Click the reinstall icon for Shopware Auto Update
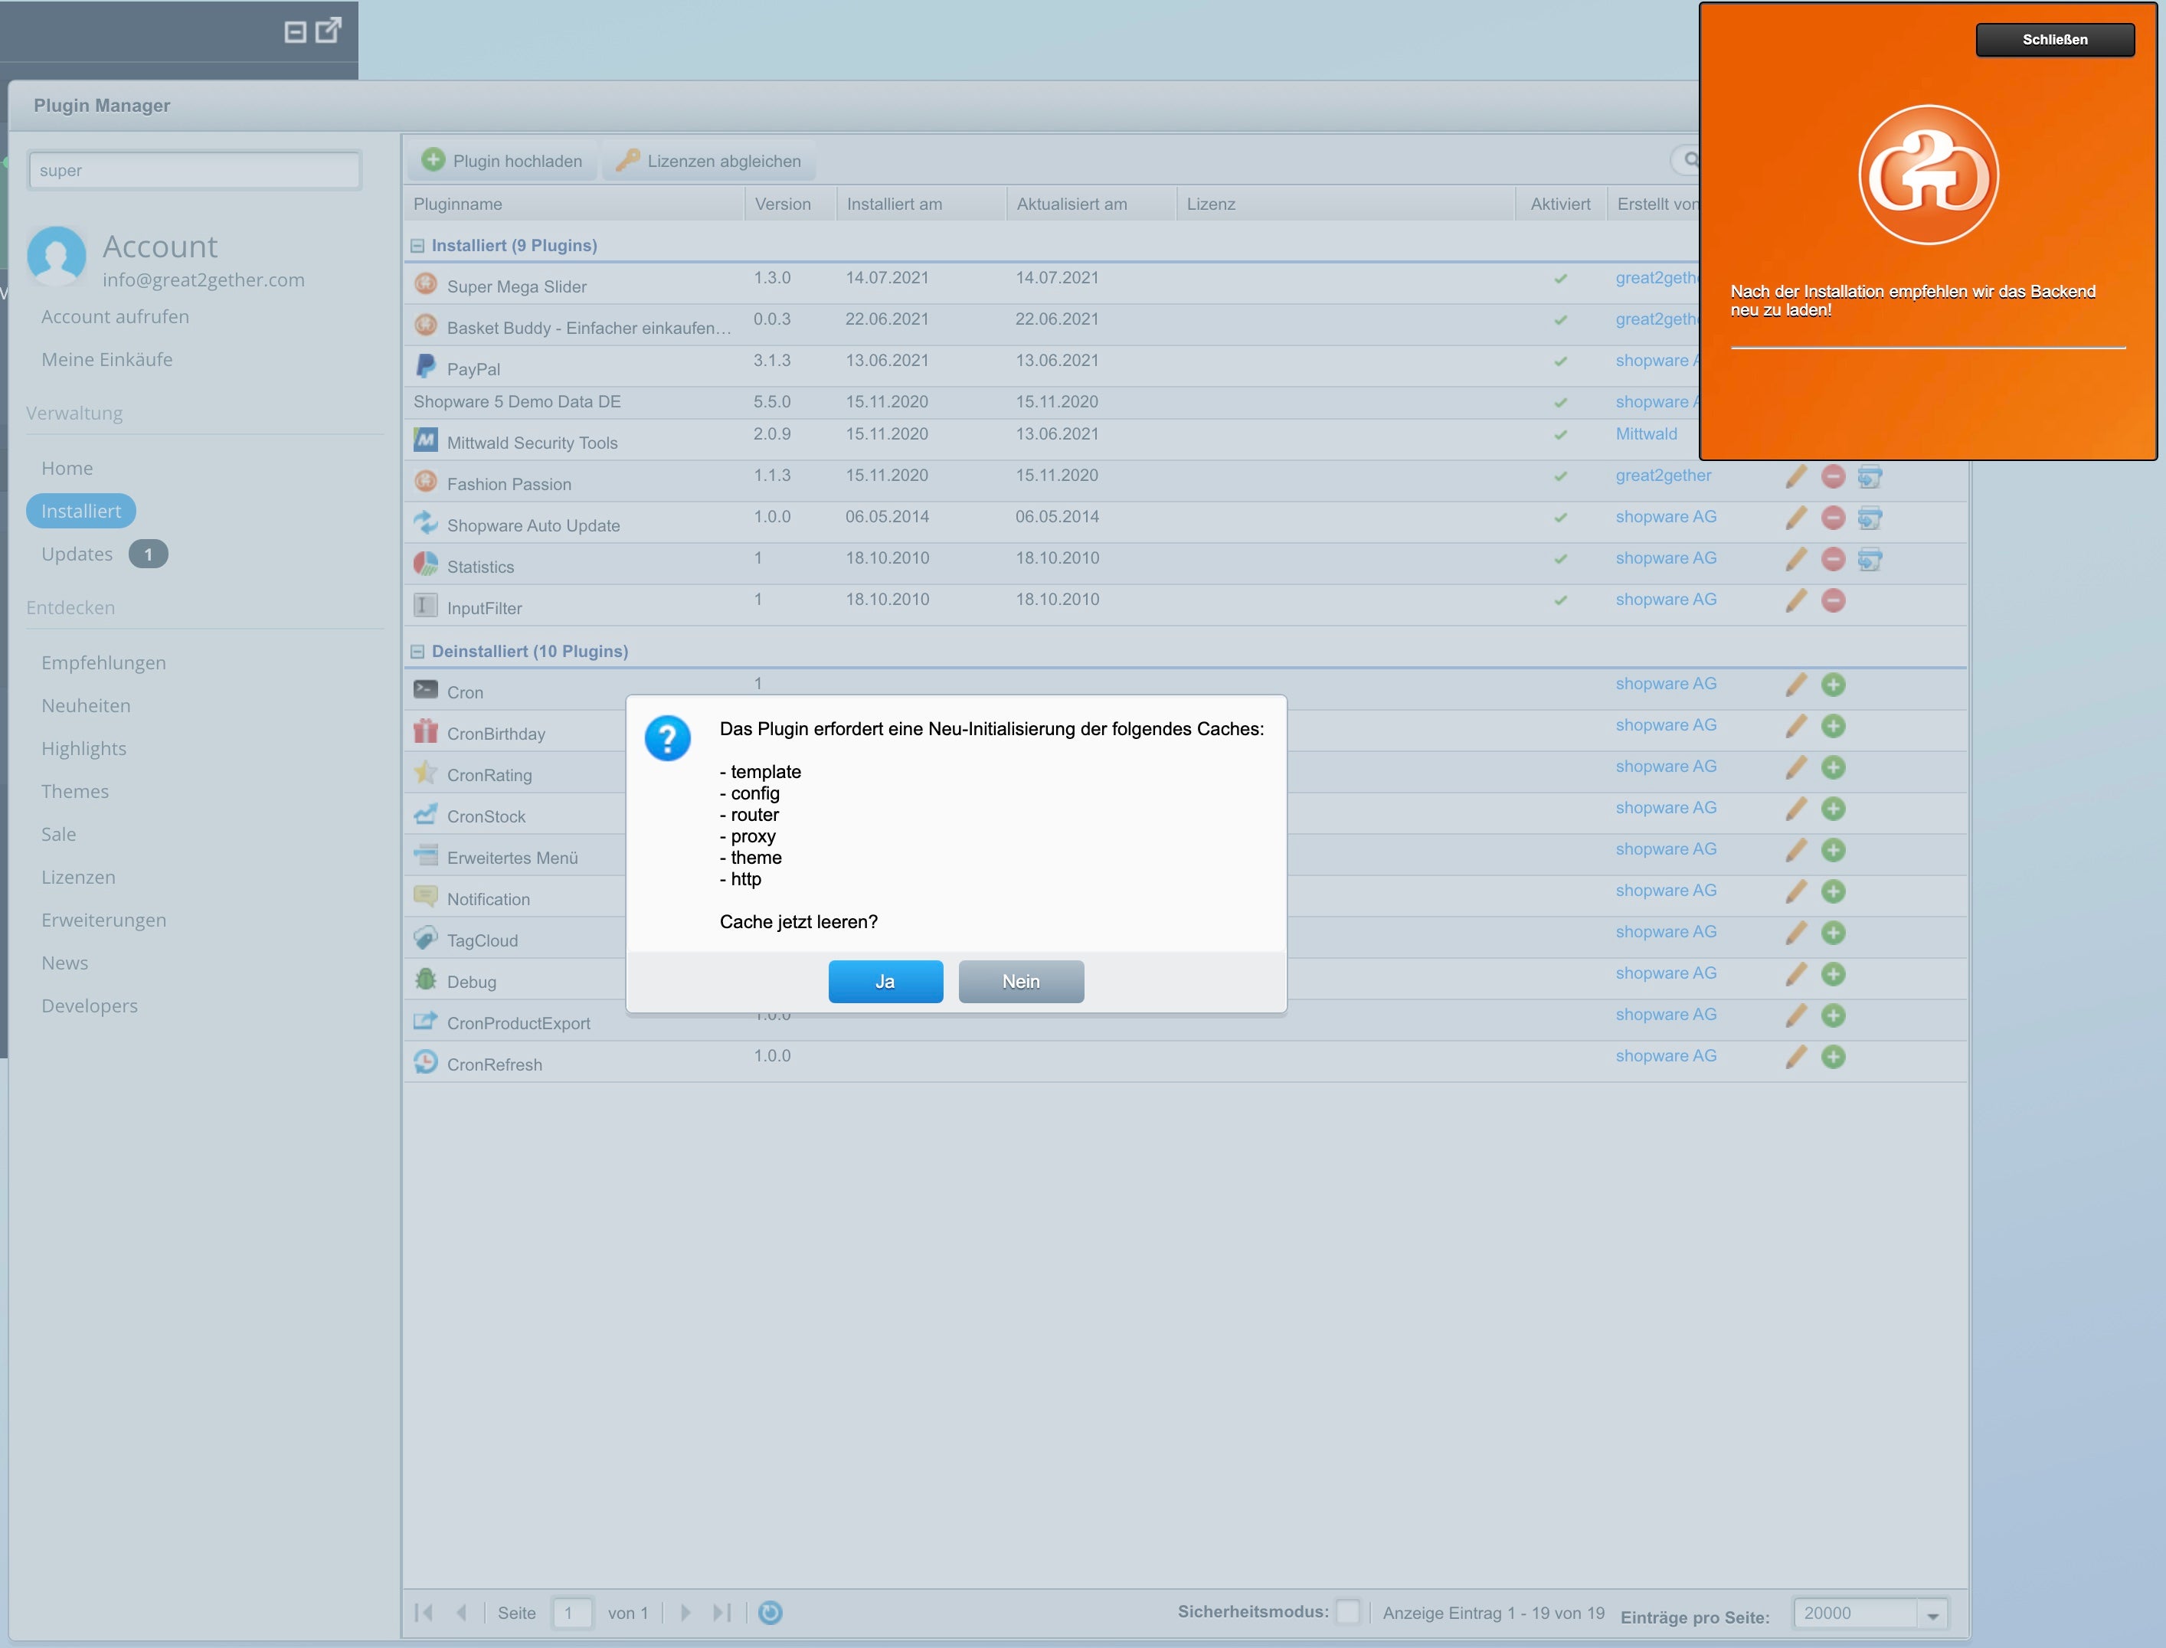 (1870, 518)
